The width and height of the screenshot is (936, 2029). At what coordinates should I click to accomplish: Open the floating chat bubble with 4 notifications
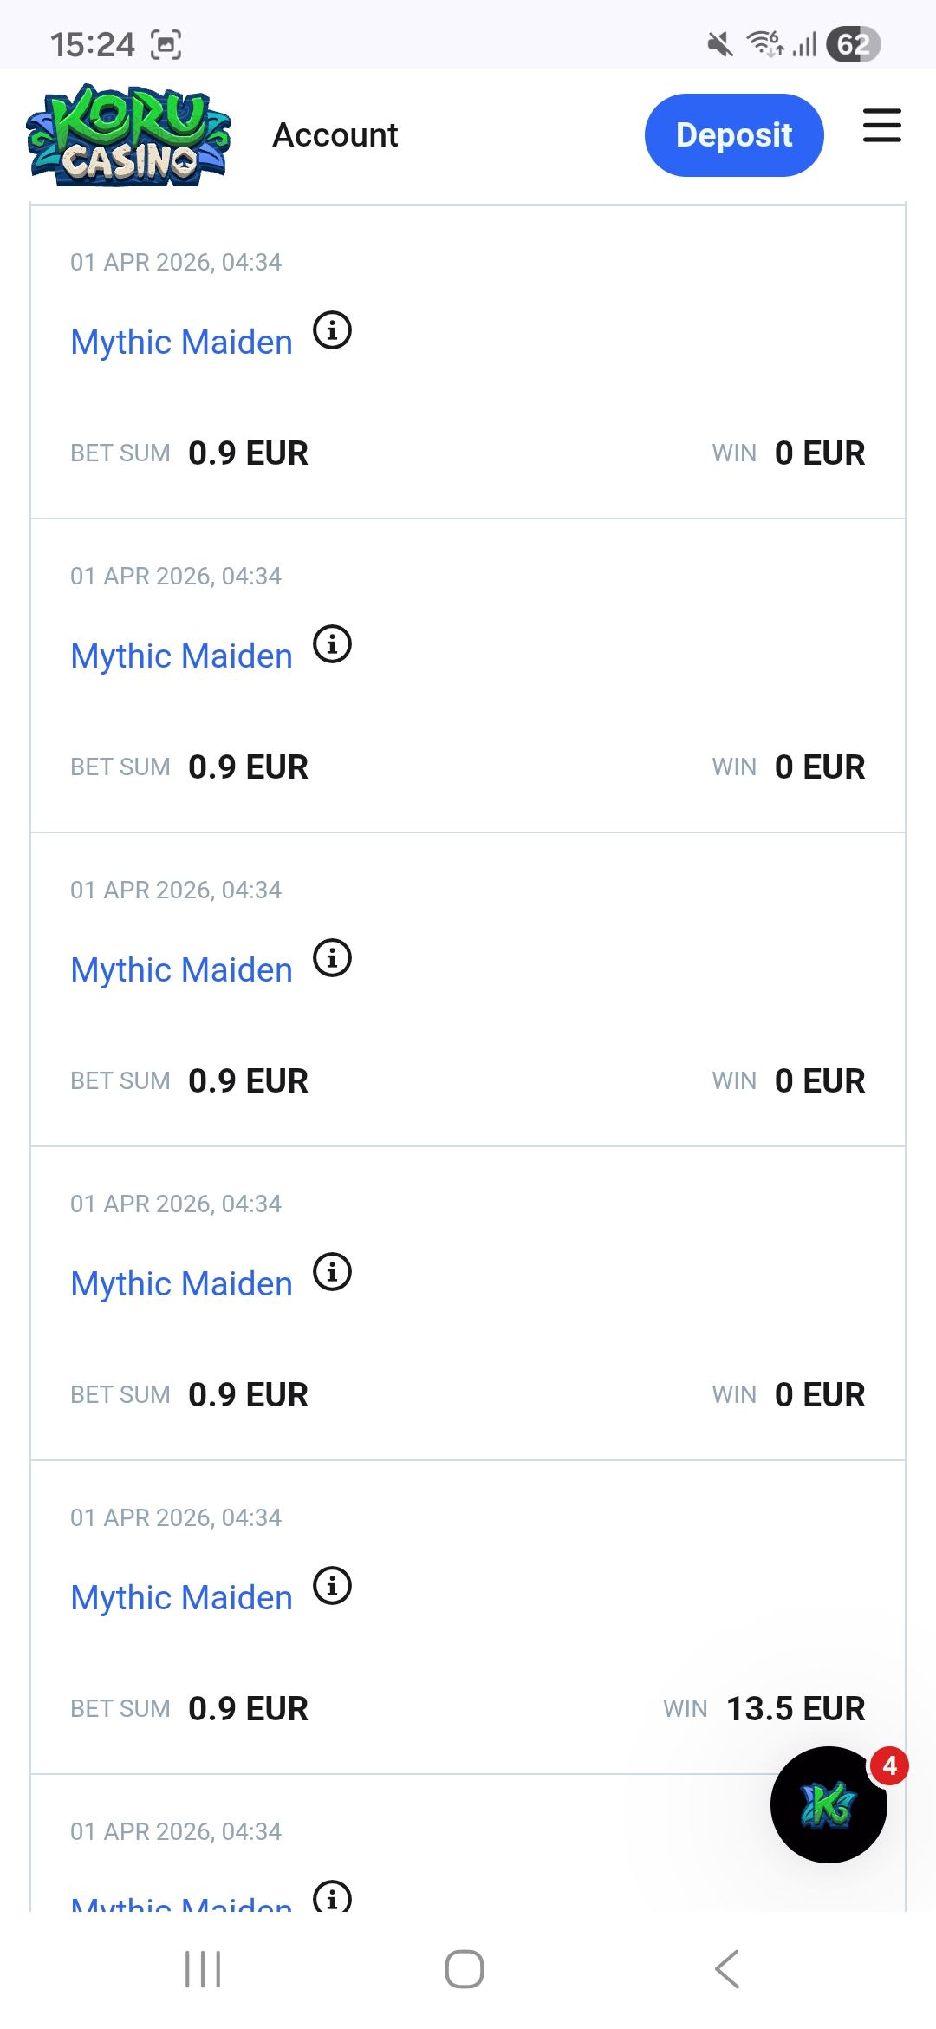pos(829,1804)
